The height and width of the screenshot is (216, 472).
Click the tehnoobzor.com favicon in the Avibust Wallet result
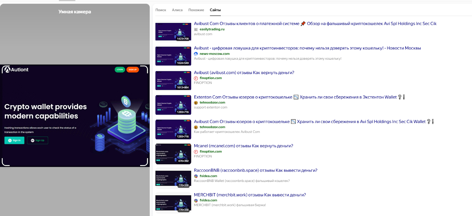tap(196, 127)
